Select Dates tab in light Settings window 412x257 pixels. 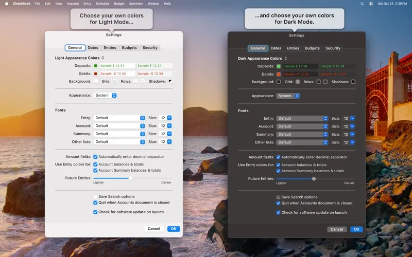[93, 48]
